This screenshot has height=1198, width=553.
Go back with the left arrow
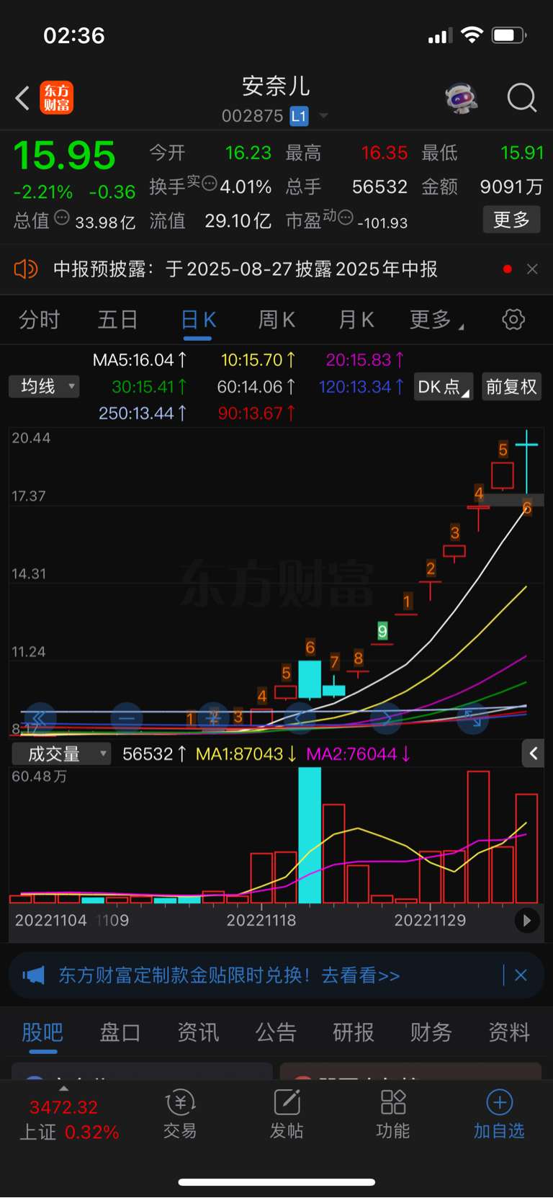point(22,98)
